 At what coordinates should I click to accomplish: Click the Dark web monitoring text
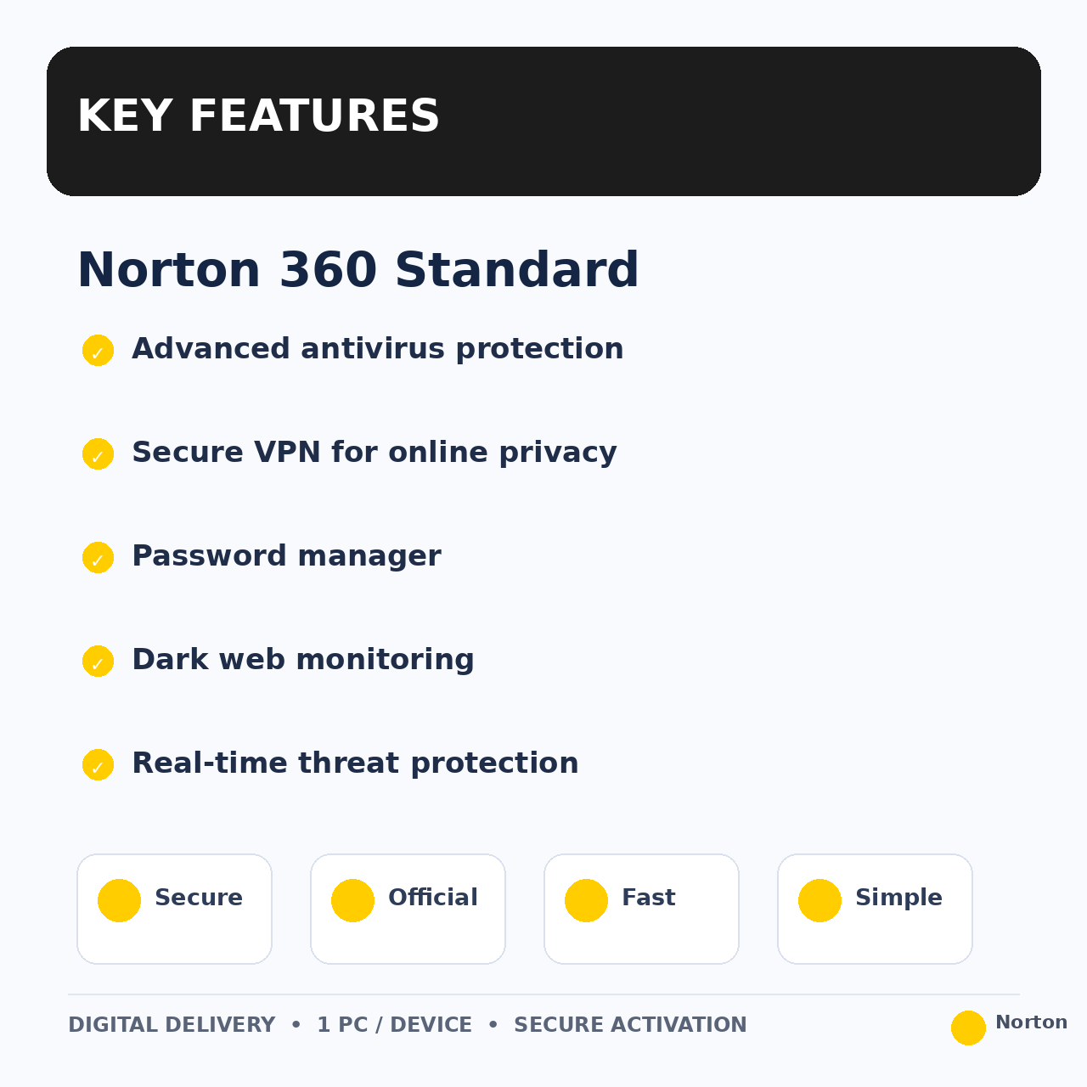[x=303, y=660]
